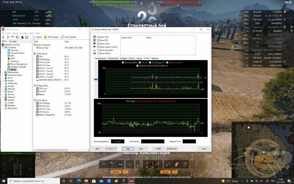Viewport: 294px width, 184px height.
Task: Click the graph vertical scale slider
Action: tap(96, 80)
